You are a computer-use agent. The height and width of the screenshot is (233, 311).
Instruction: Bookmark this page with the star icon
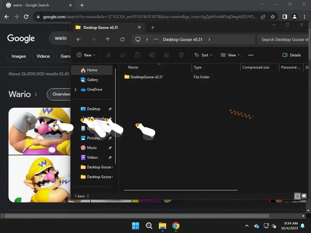pos(273,17)
